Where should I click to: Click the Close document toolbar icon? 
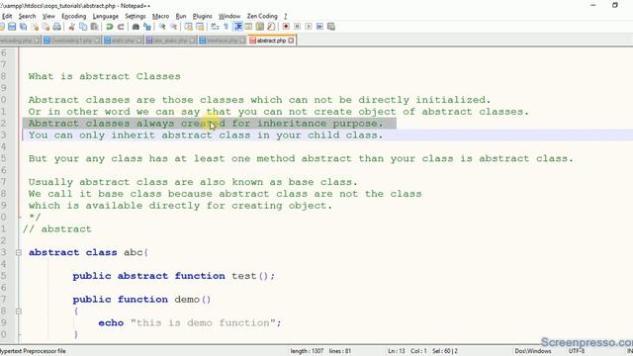pos(36,27)
